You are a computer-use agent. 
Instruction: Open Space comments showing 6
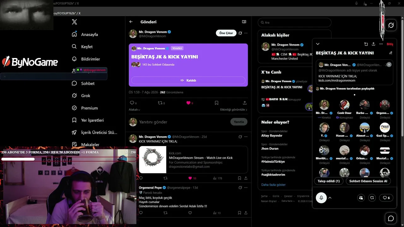[x=386, y=198]
